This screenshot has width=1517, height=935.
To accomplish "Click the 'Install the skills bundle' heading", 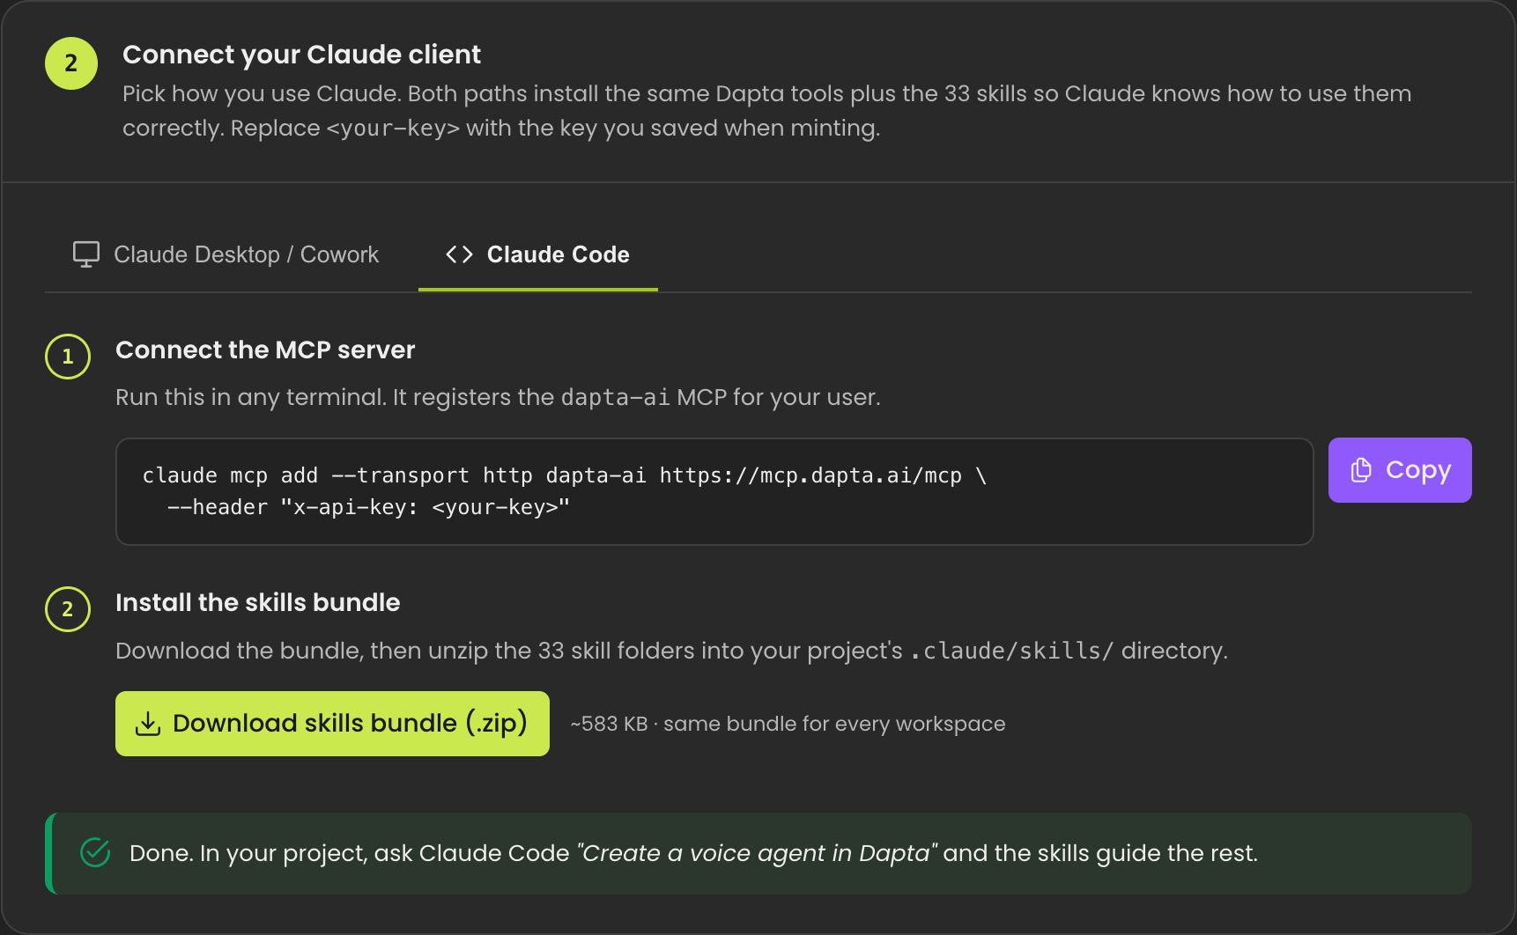I will coord(257,602).
